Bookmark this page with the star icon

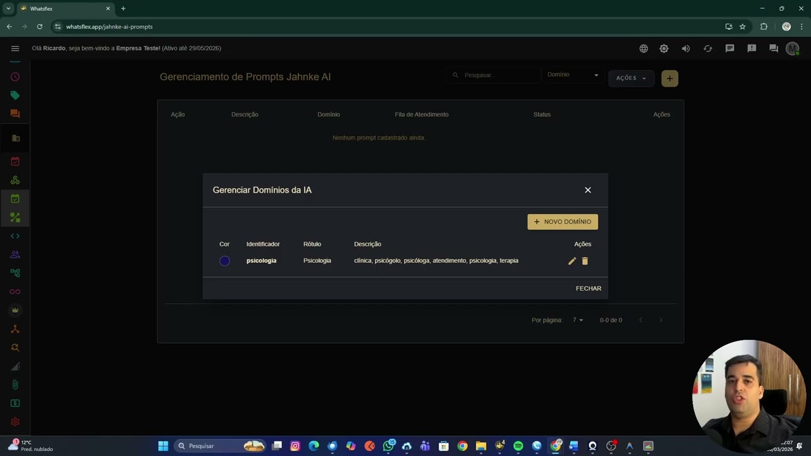743,27
